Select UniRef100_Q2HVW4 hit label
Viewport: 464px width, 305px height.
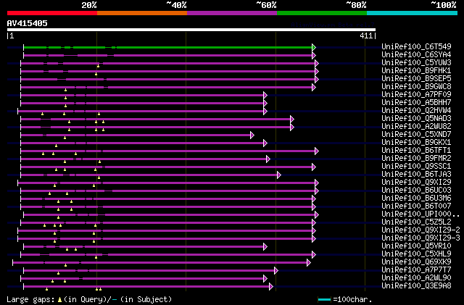pyautogui.click(x=416, y=111)
